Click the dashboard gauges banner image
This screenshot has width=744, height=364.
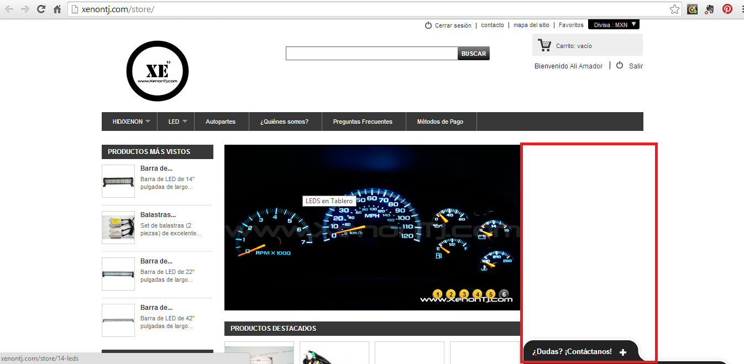coord(372,228)
